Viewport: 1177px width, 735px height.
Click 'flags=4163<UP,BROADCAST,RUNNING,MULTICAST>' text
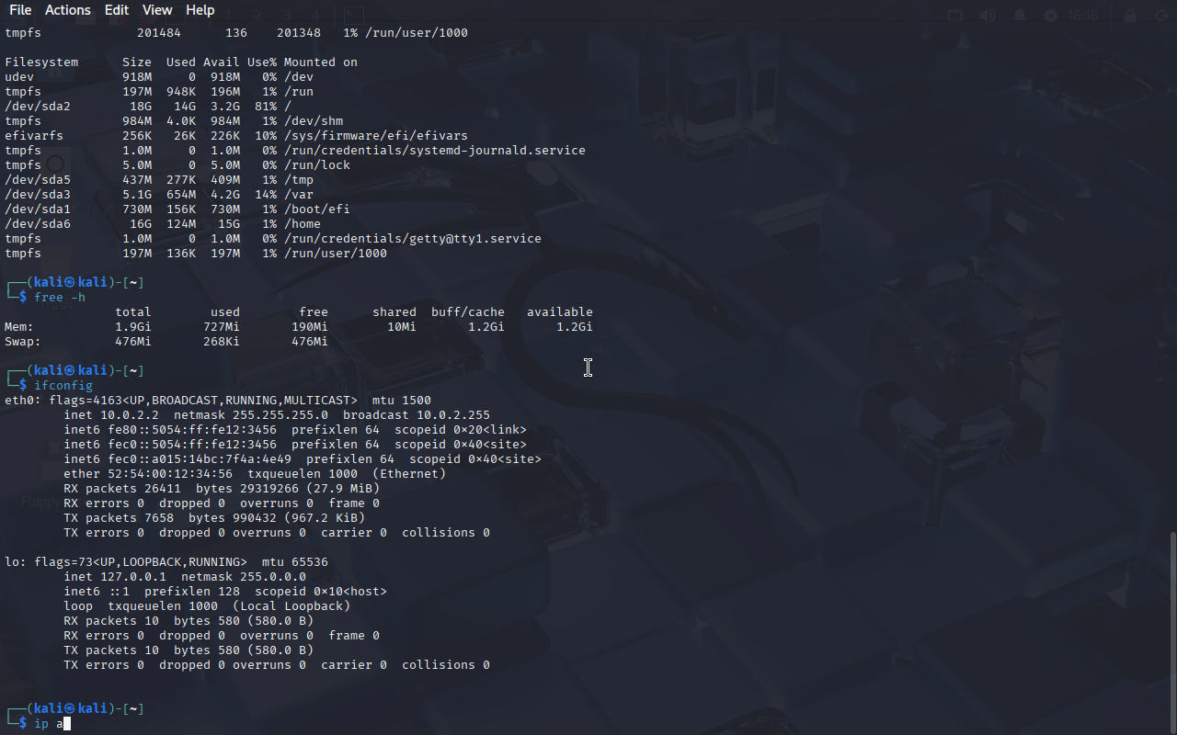[x=203, y=401]
